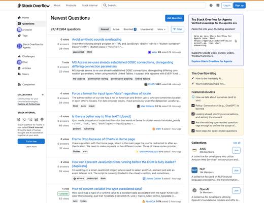The height and width of the screenshot is (203, 264).
Task: Select the Newest sort tab
Action: pyautogui.click(x=105, y=29)
